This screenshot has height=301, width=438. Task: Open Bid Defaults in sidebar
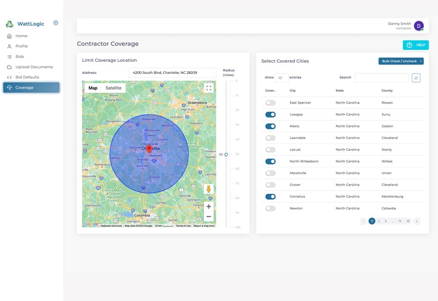[27, 77]
